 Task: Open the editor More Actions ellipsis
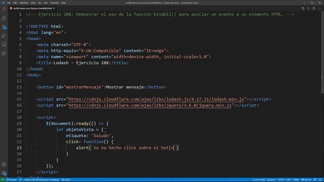coord(319,8)
